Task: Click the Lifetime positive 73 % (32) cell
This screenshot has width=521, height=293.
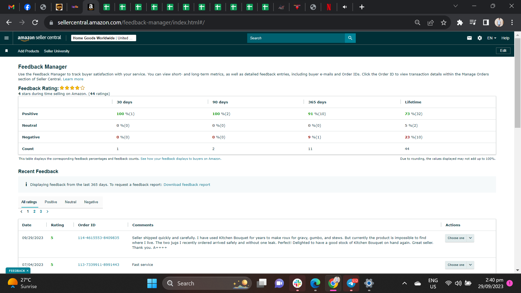Action: (x=414, y=114)
